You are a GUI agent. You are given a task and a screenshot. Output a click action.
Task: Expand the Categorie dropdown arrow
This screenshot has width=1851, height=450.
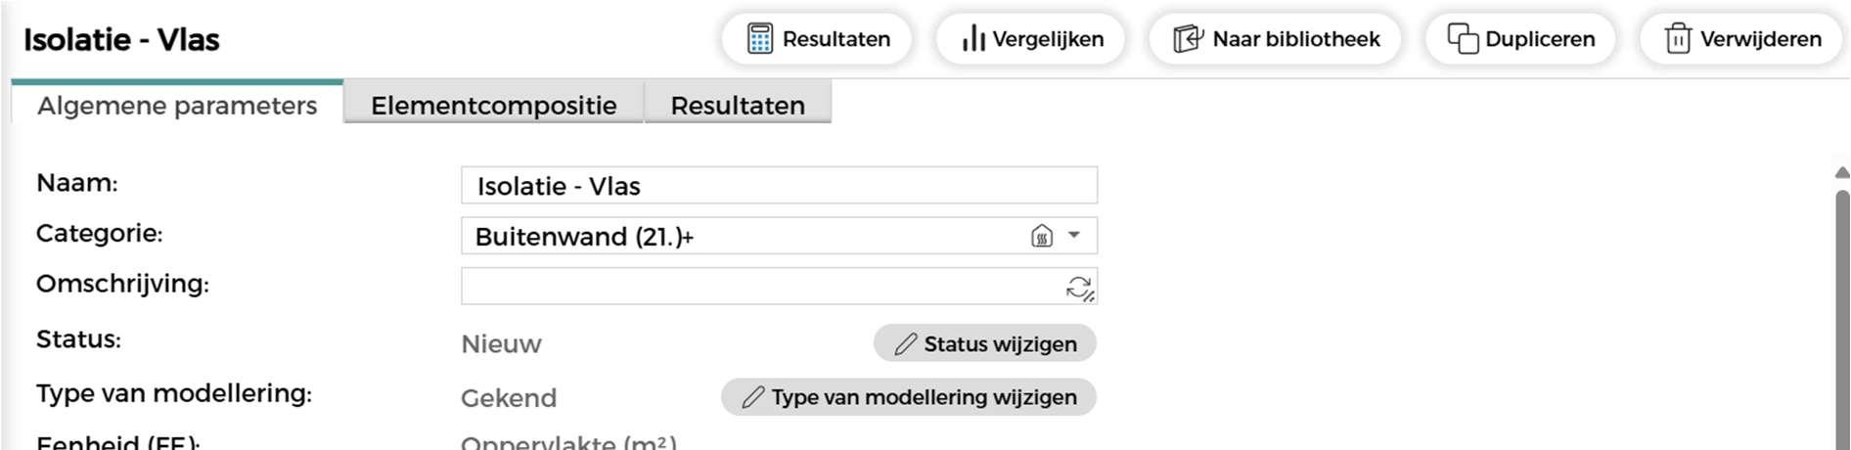1074,236
